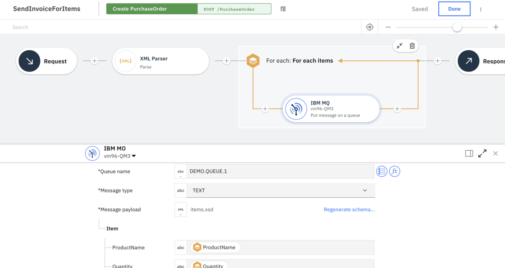Select the XML Parser node icon
The height and width of the screenshot is (268, 505).
pos(125,61)
